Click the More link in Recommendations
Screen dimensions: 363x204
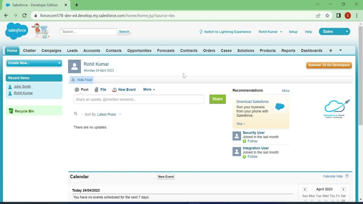[x=286, y=91]
